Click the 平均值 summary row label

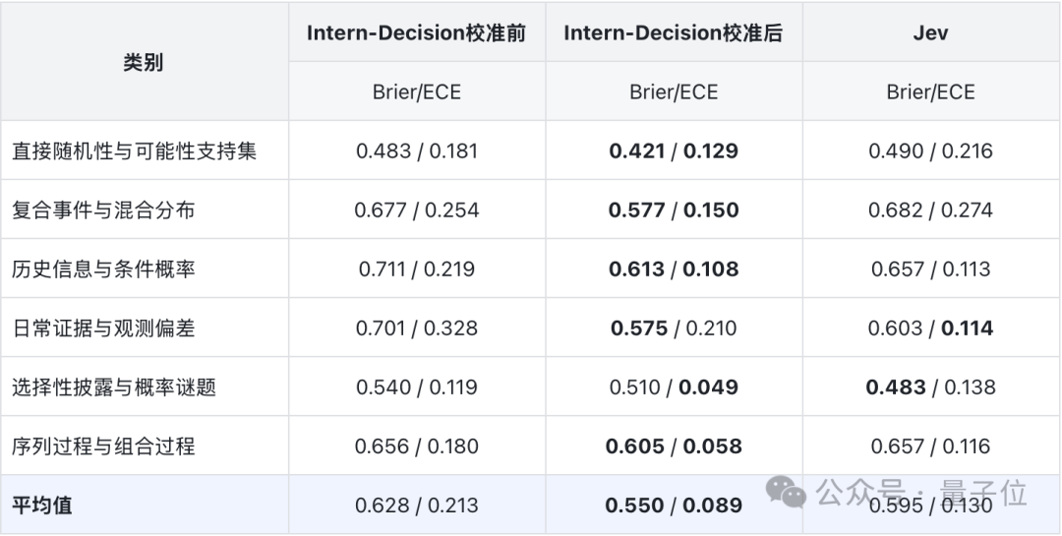tap(42, 505)
